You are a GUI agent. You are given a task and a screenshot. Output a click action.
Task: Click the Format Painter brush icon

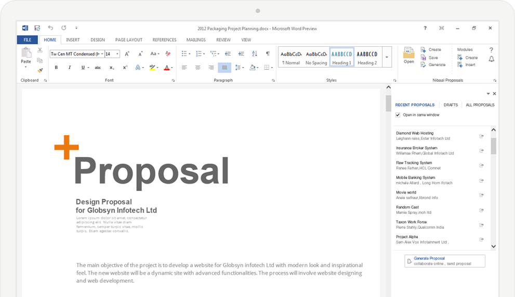[40, 70]
